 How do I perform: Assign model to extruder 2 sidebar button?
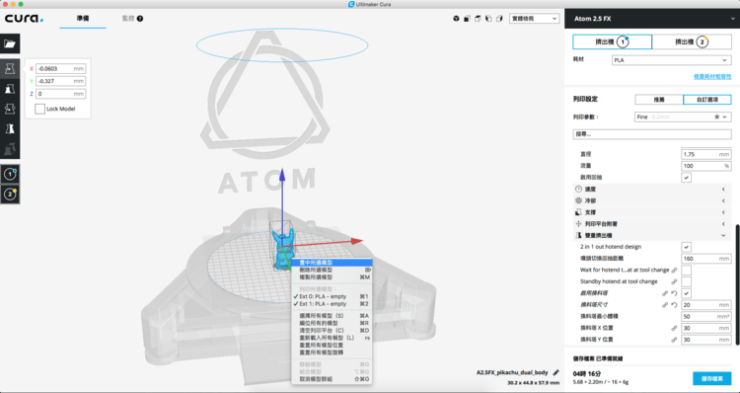click(x=10, y=195)
